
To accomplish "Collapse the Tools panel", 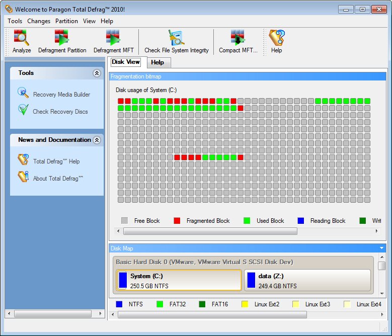I will click(97, 73).
